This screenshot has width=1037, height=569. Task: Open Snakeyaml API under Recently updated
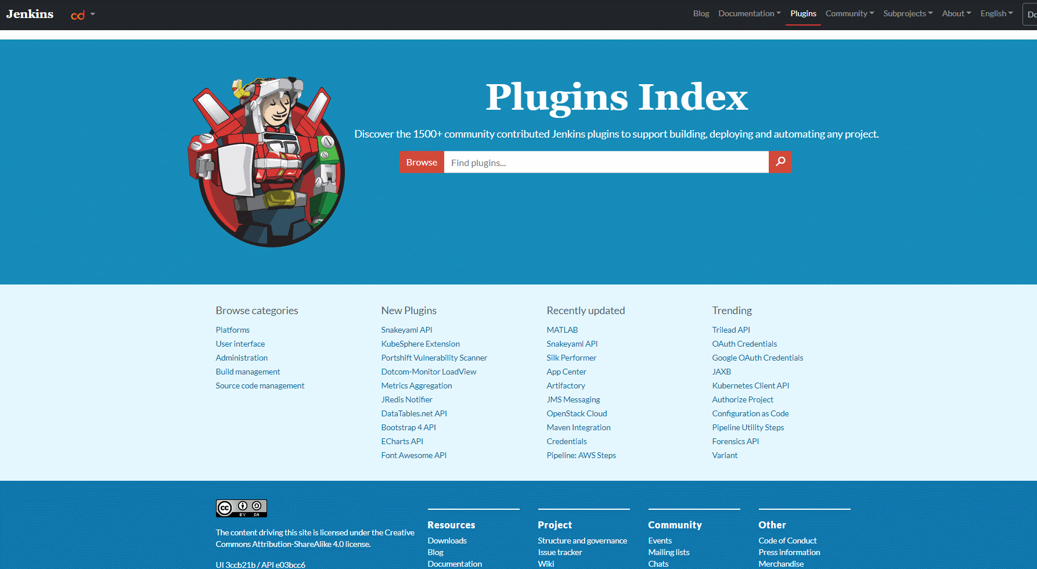(572, 344)
